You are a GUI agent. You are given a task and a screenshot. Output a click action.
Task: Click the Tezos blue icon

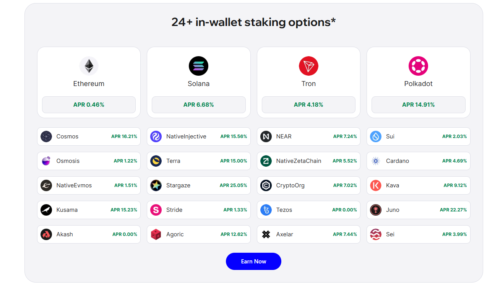tap(266, 210)
